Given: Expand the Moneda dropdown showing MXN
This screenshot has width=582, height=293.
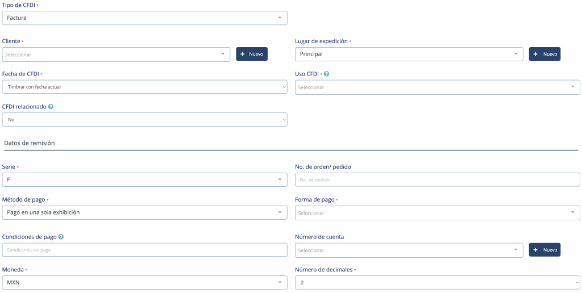Looking at the screenshot, I should pyautogui.click(x=144, y=282).
